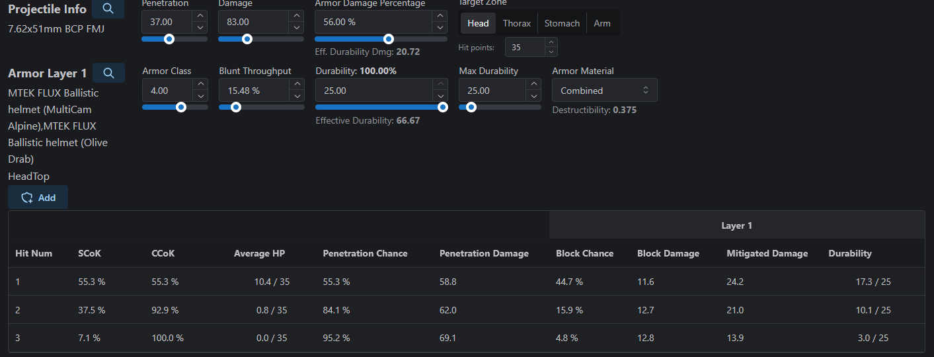Increase Penetration value with up arrow
Screen dimensions: 934x357
201,17
